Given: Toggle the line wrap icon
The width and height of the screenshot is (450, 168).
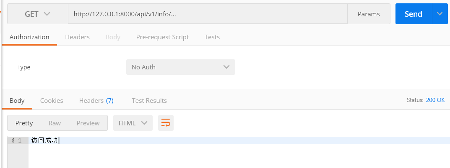Looking at the screenshot, I should [166, 123].
